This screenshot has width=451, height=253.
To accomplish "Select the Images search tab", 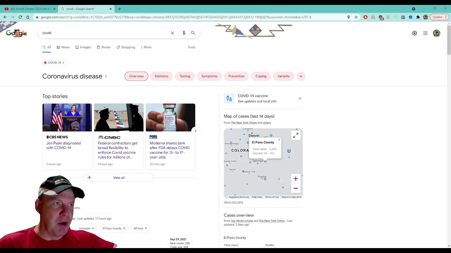I will coord(83,47).
